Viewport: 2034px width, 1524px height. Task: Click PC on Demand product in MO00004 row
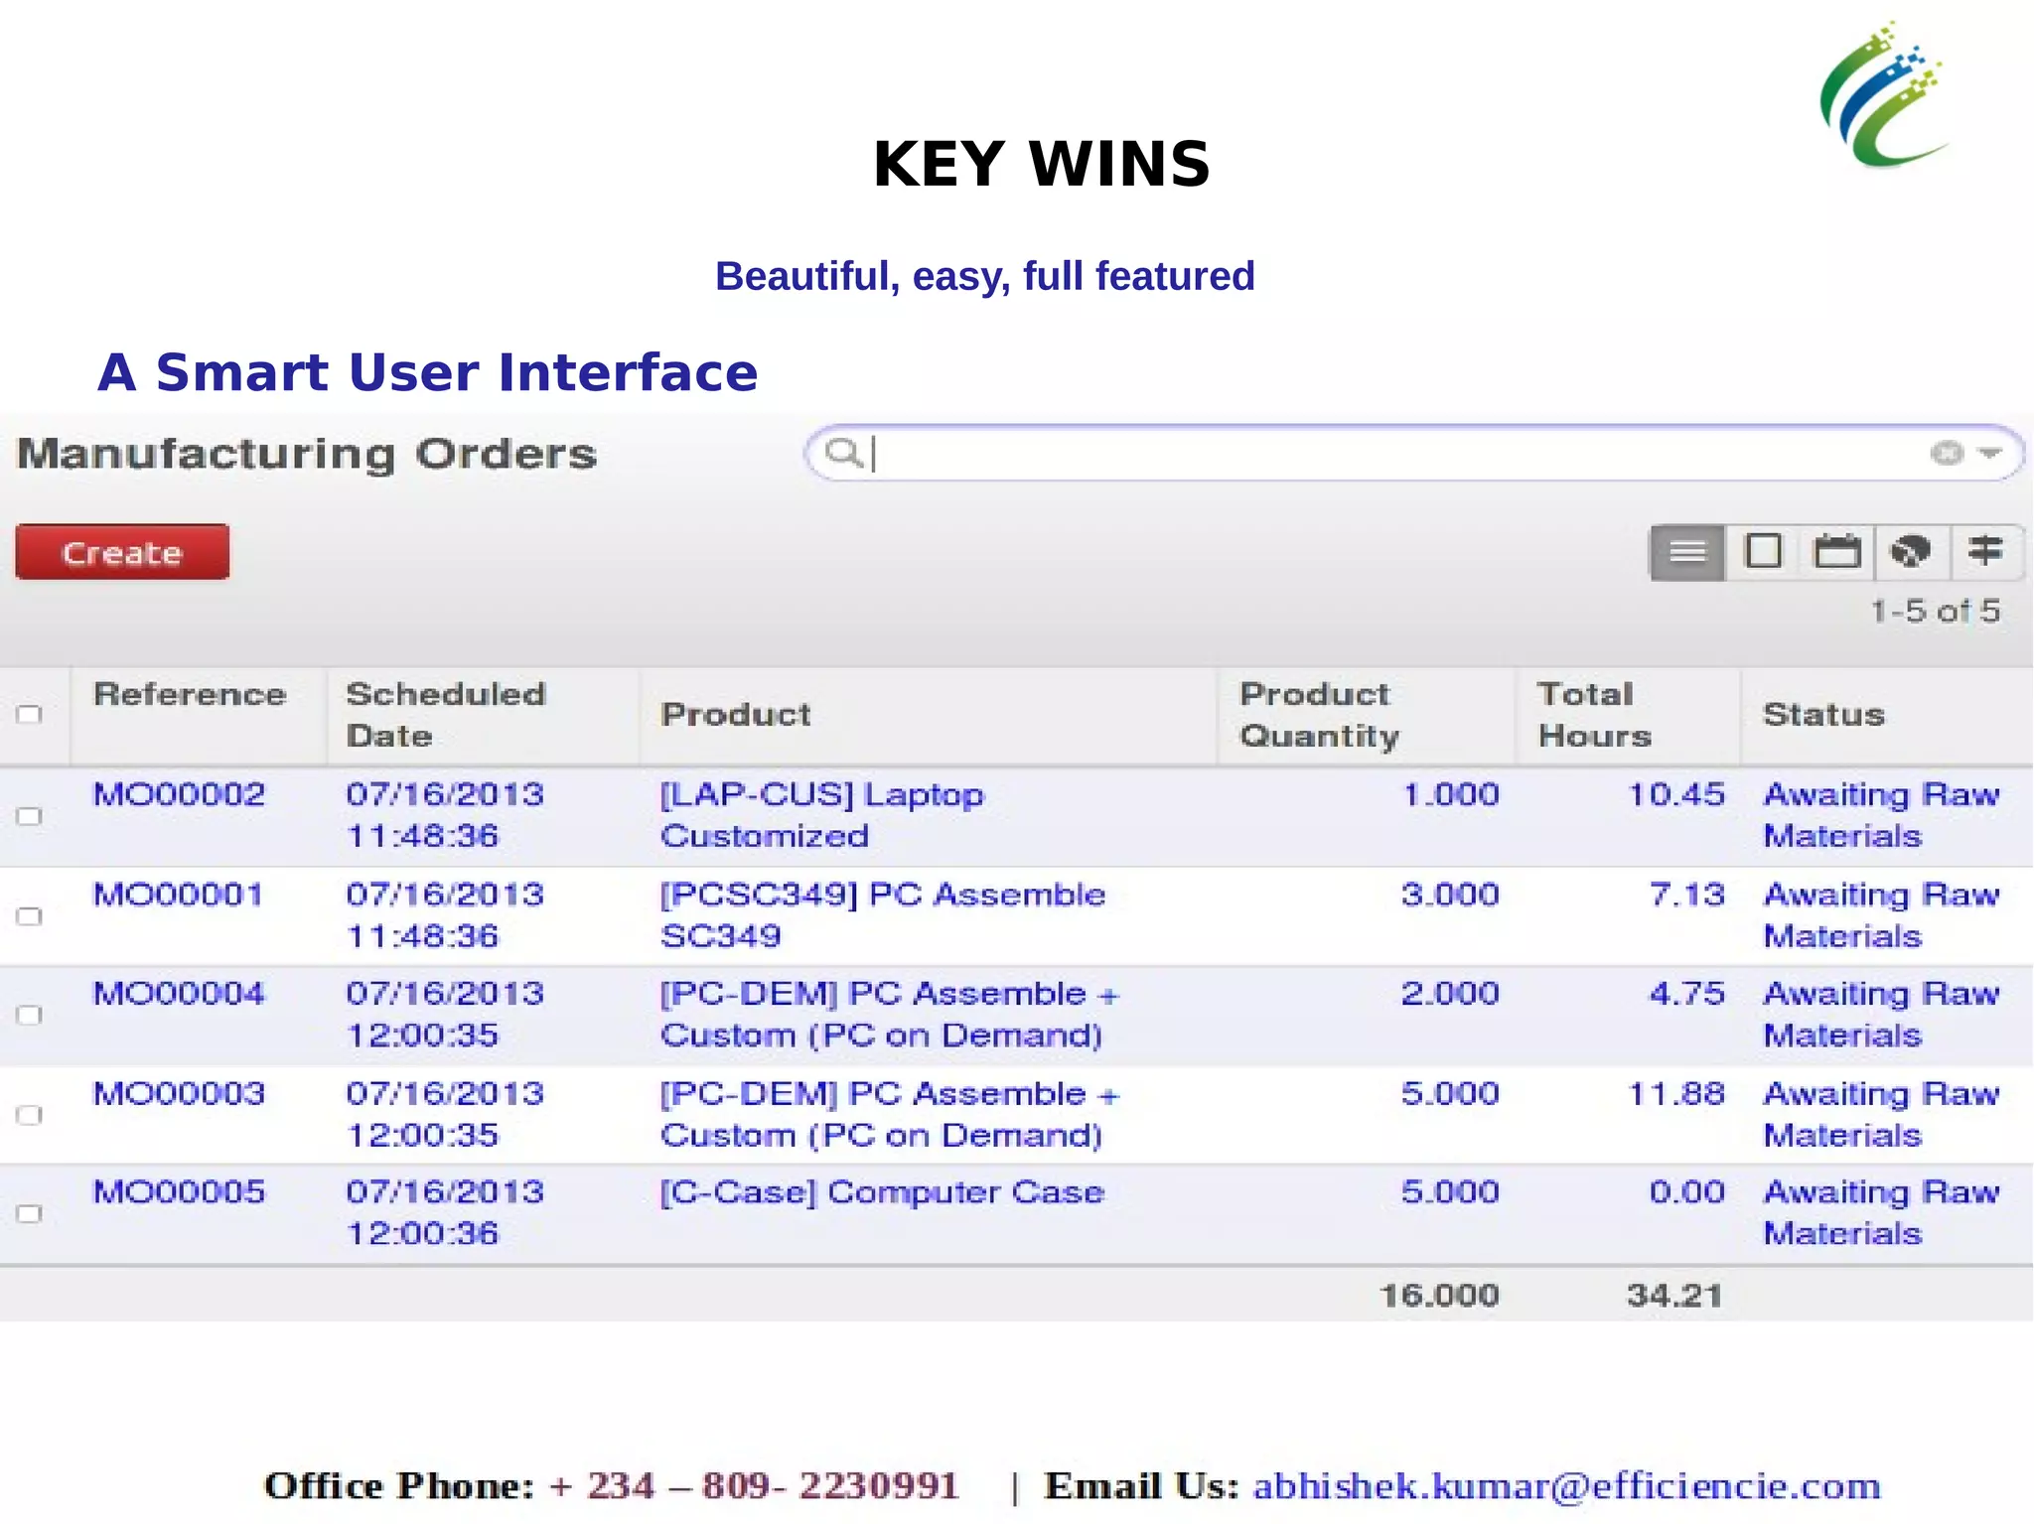point(890,1015)
